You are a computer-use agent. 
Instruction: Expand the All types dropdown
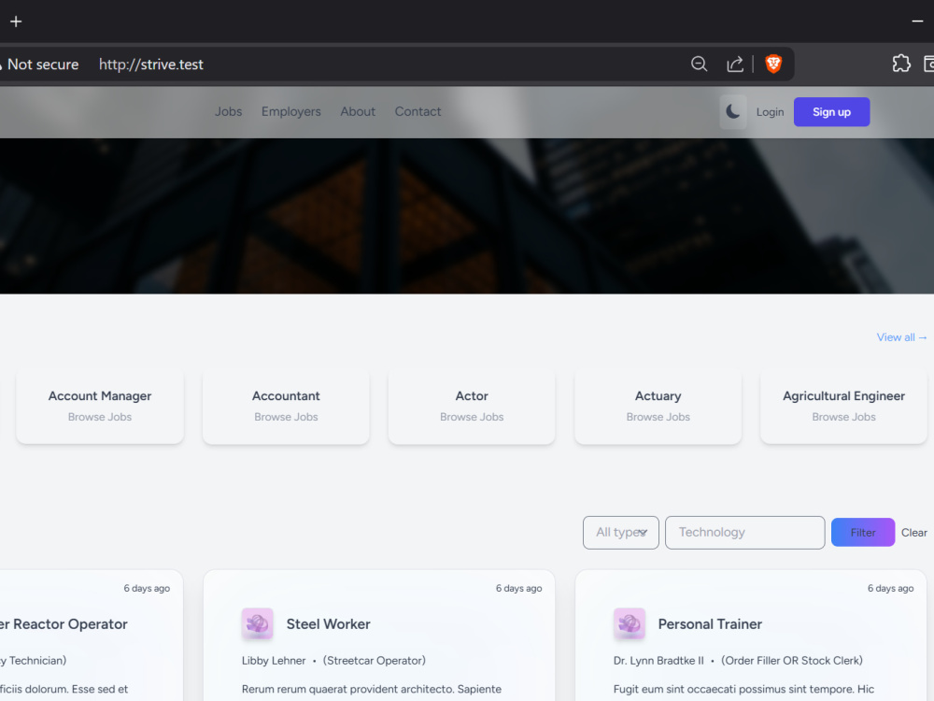click(x=621, y=533)
